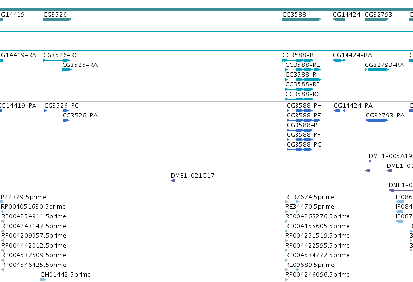Select the CG14419-PA protein label
Viewport: 413px width, 282px height.
coord(17,106)
